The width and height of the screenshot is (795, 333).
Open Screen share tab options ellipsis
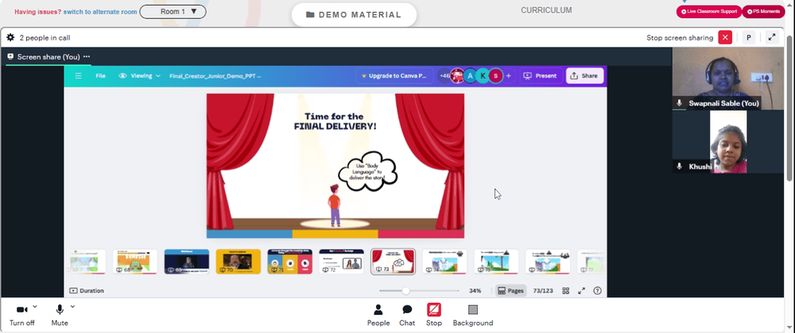tap(87, 56)
